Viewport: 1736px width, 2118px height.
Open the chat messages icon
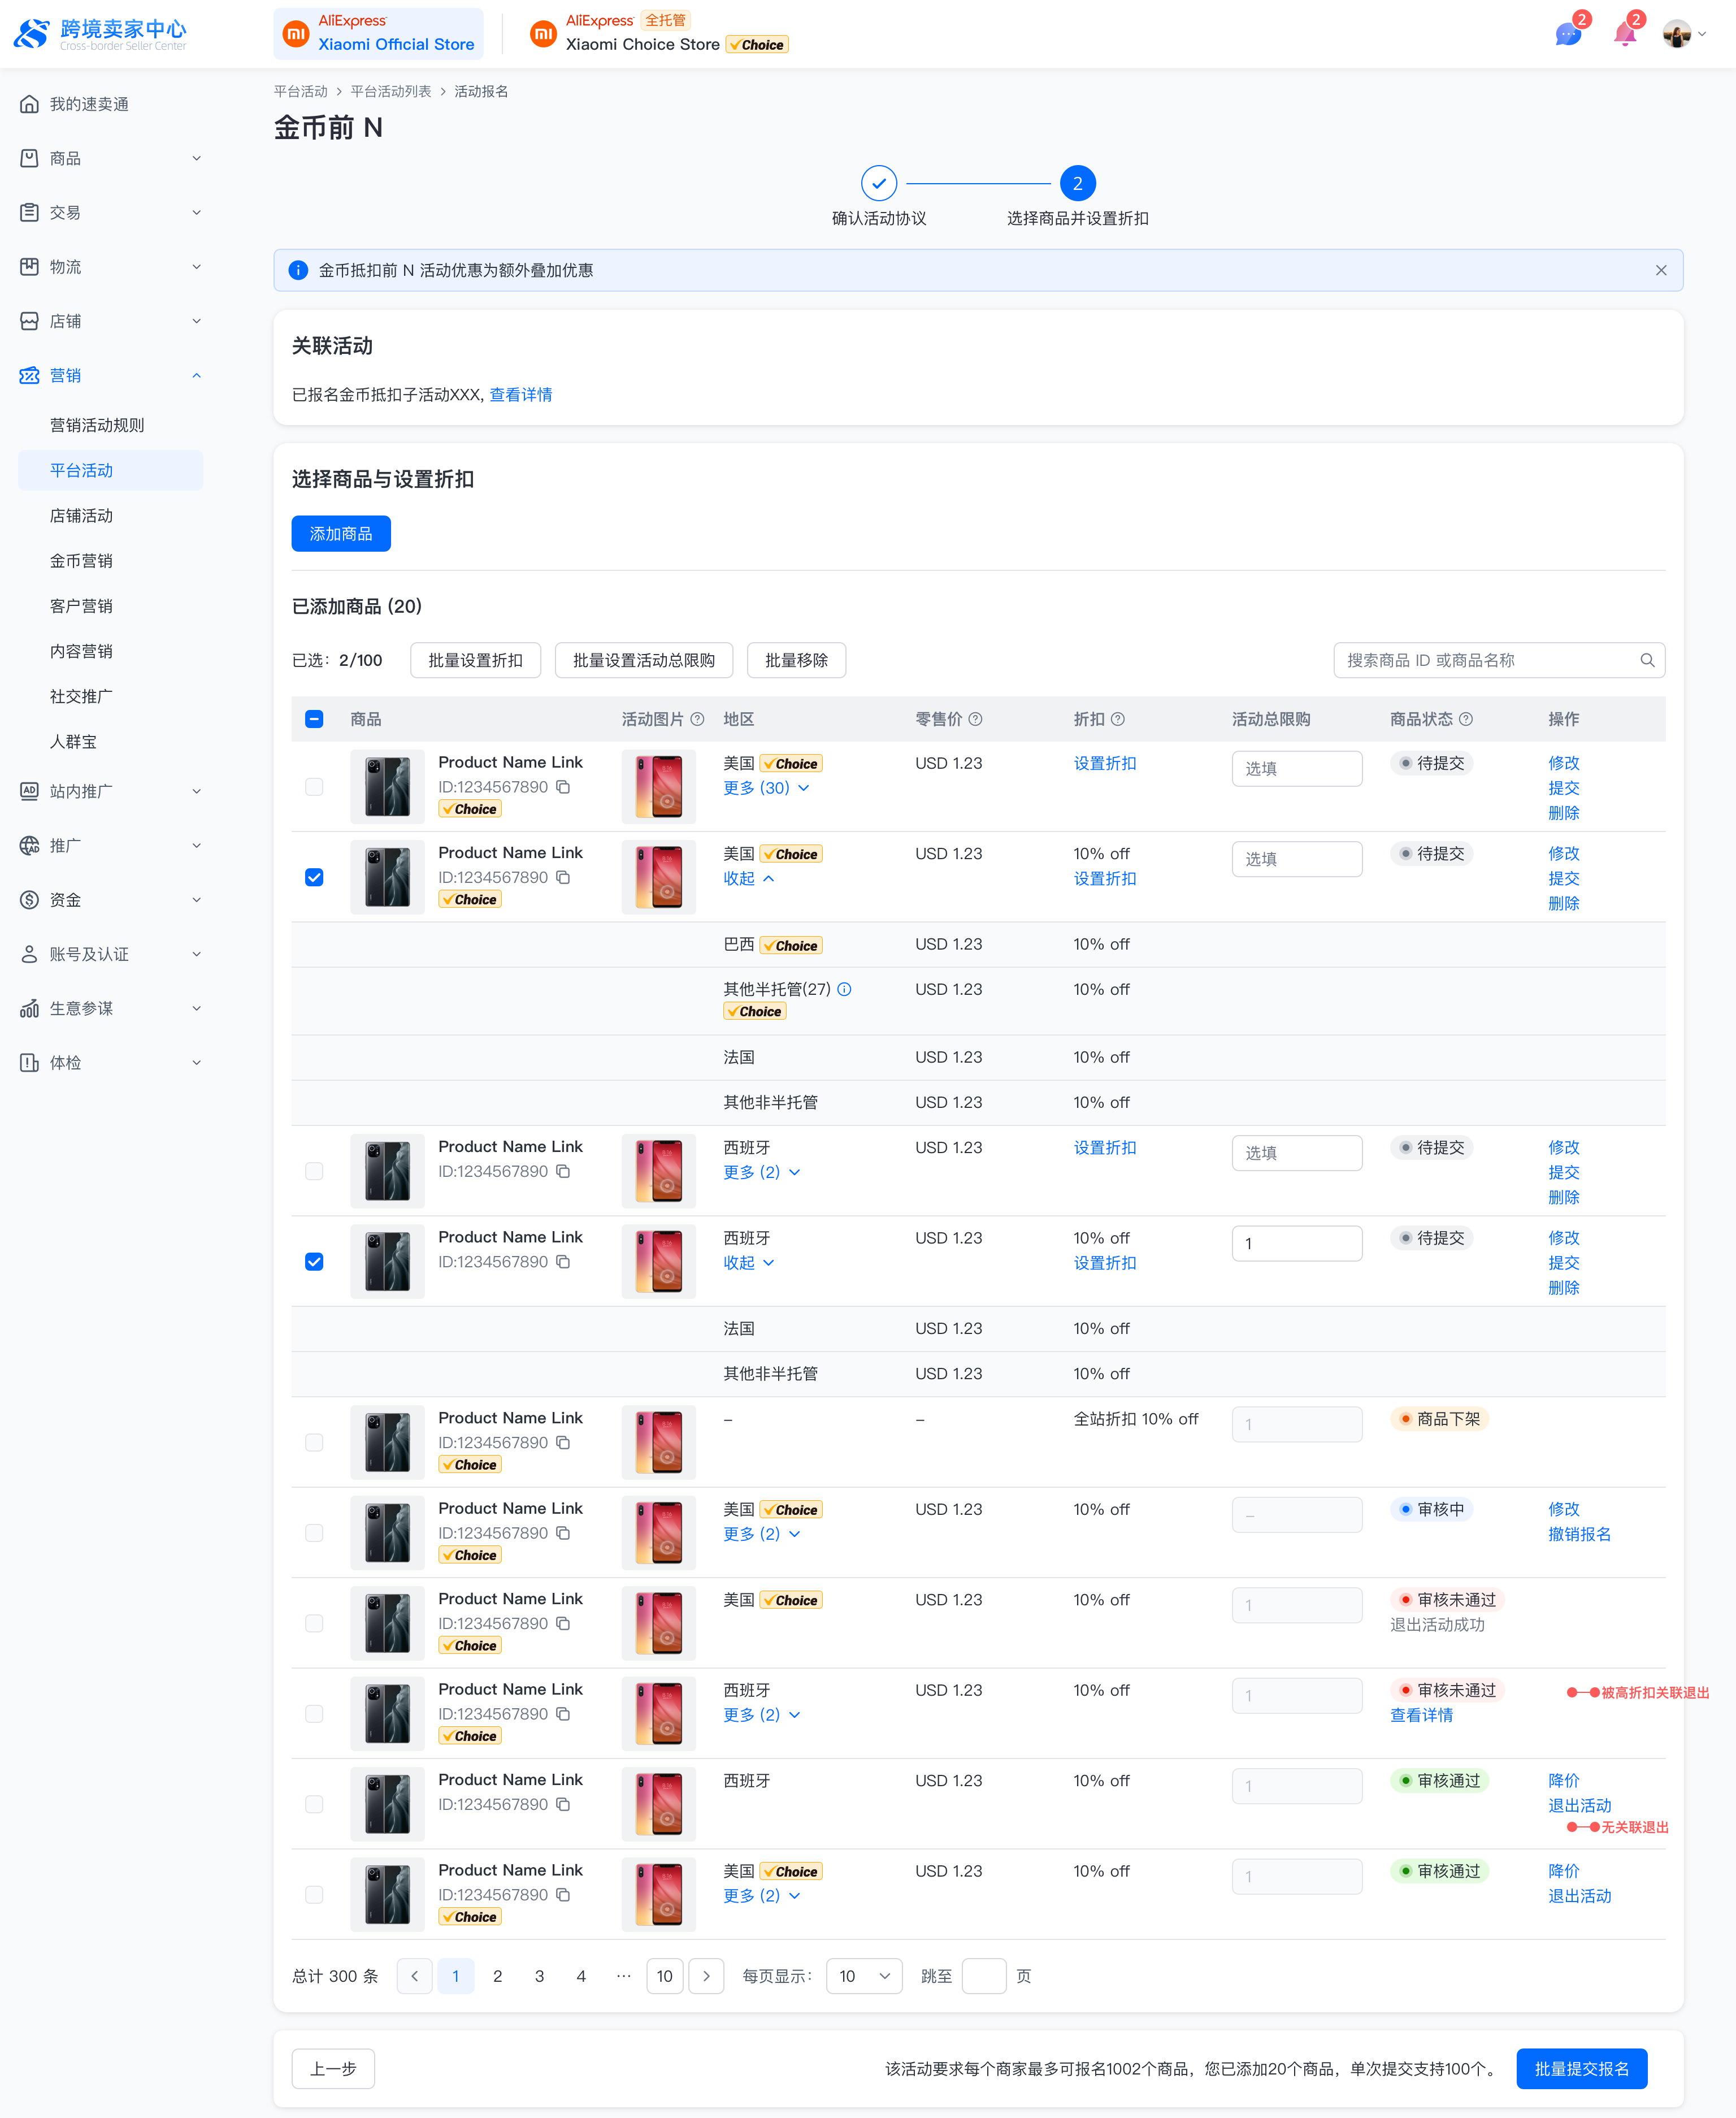tap(1567, 35)
